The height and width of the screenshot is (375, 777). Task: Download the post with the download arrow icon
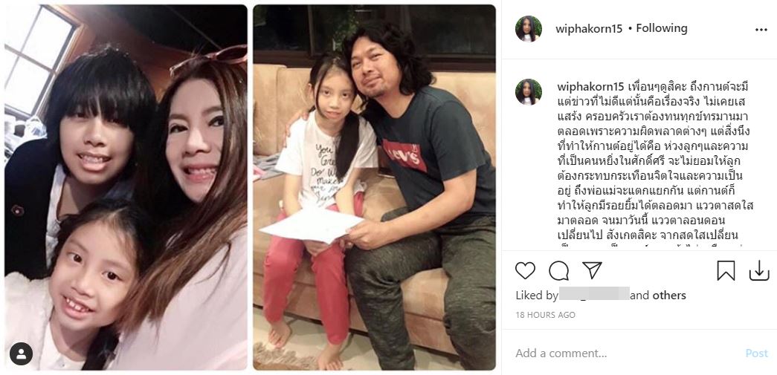tap(759, 270)
